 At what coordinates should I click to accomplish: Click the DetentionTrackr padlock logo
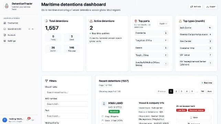point(7,6)
